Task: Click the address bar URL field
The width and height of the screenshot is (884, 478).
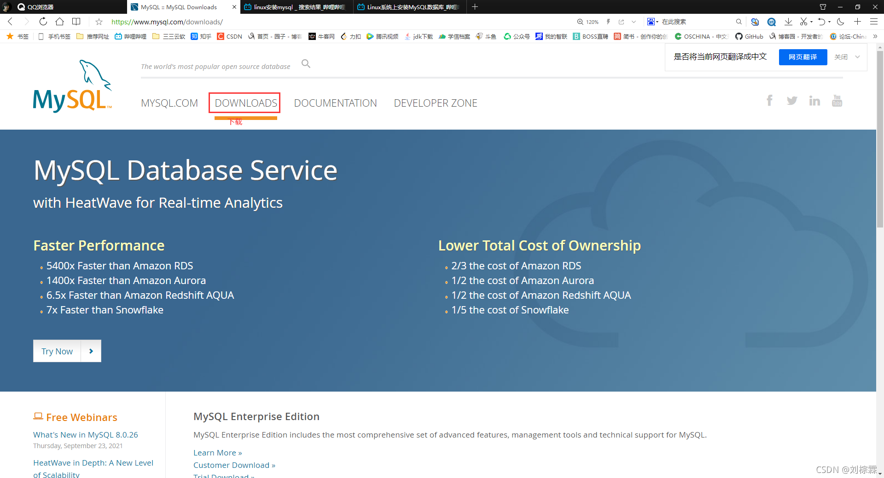Action: 341,22
